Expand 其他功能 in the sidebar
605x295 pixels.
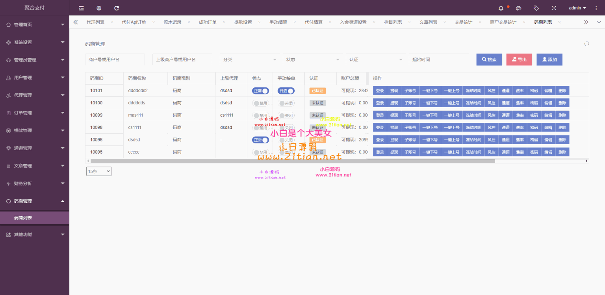[x=35, y=234]
